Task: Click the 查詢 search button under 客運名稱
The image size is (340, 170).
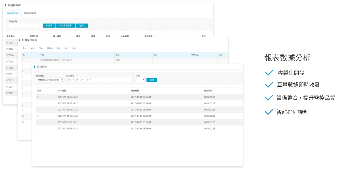Action: pos(49,26)
